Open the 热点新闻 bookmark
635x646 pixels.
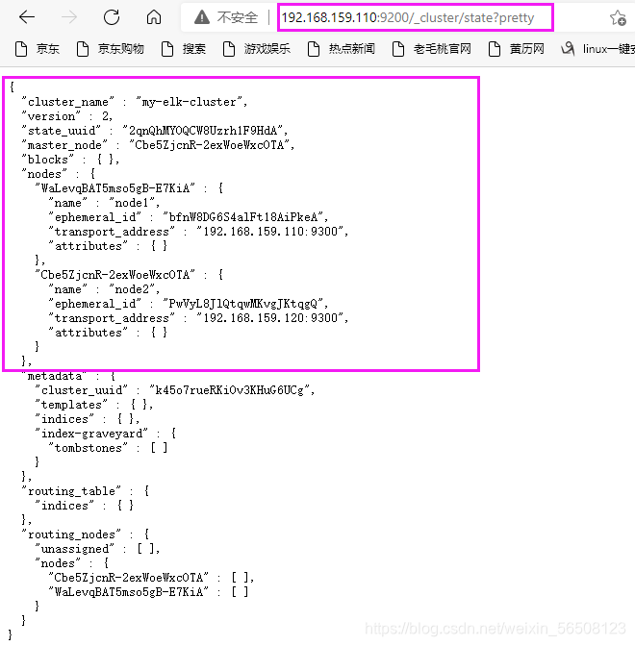[x=341, y=49]
